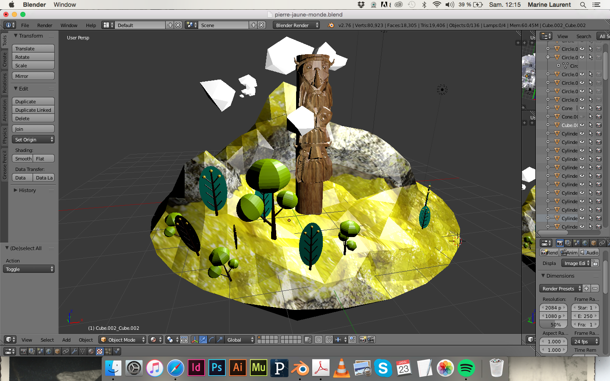Click the Smooth shading button
The height and width of the screenshot is (381, 610).
(23, 159)
